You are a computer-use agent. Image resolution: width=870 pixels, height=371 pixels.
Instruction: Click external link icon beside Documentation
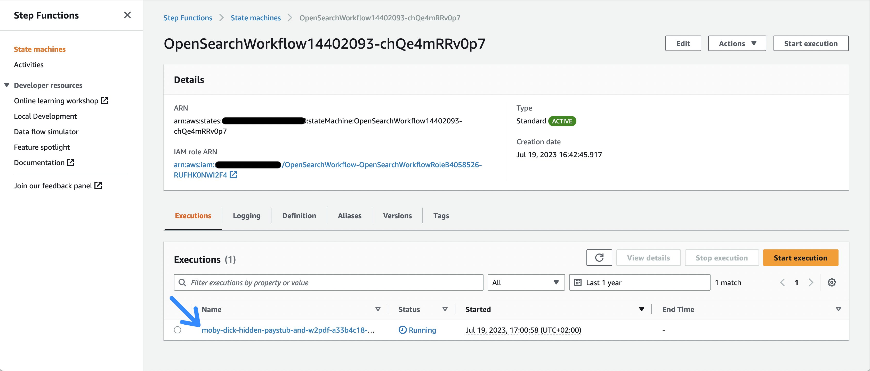[x=71, y=162]
